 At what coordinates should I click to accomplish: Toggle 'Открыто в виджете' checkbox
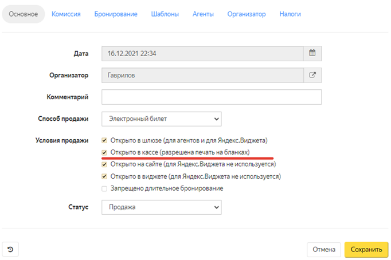coord(104,176)
